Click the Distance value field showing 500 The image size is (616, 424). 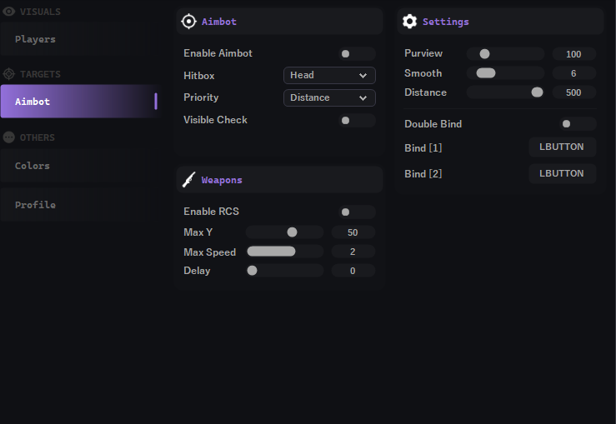pyautogui.click(x=573, y=93)
